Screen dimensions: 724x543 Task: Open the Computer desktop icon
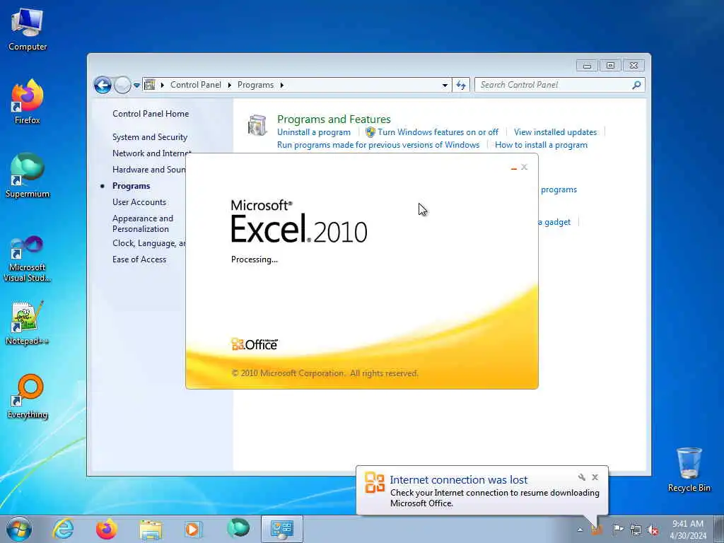28,30
